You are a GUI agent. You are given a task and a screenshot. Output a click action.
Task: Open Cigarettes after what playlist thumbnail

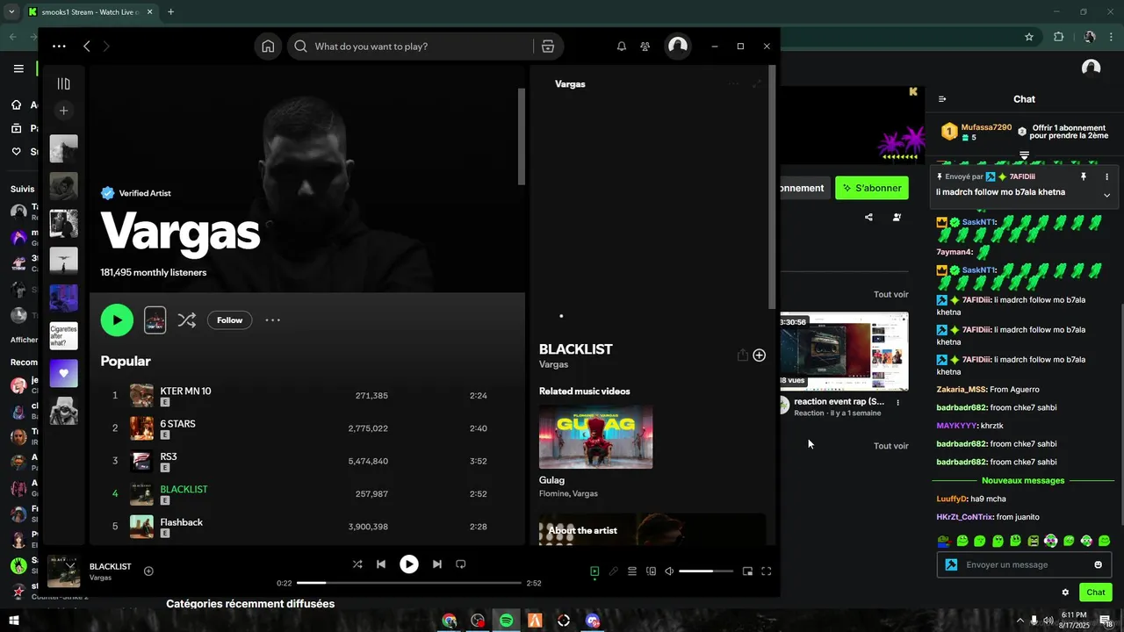(63, 335)
